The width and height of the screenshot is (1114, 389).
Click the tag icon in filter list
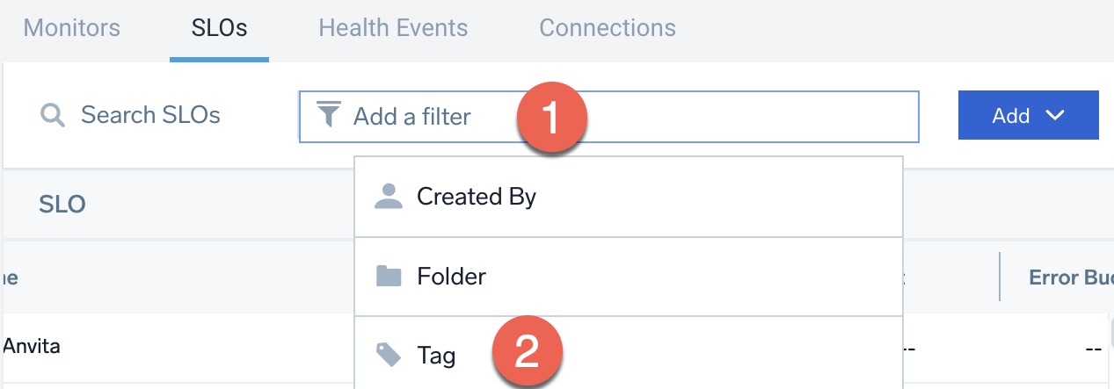click(x=388, y=355)
